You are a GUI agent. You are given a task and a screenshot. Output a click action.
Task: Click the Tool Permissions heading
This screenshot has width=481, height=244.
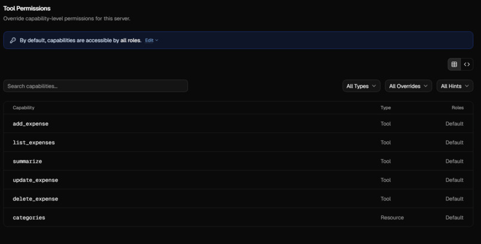27,8
